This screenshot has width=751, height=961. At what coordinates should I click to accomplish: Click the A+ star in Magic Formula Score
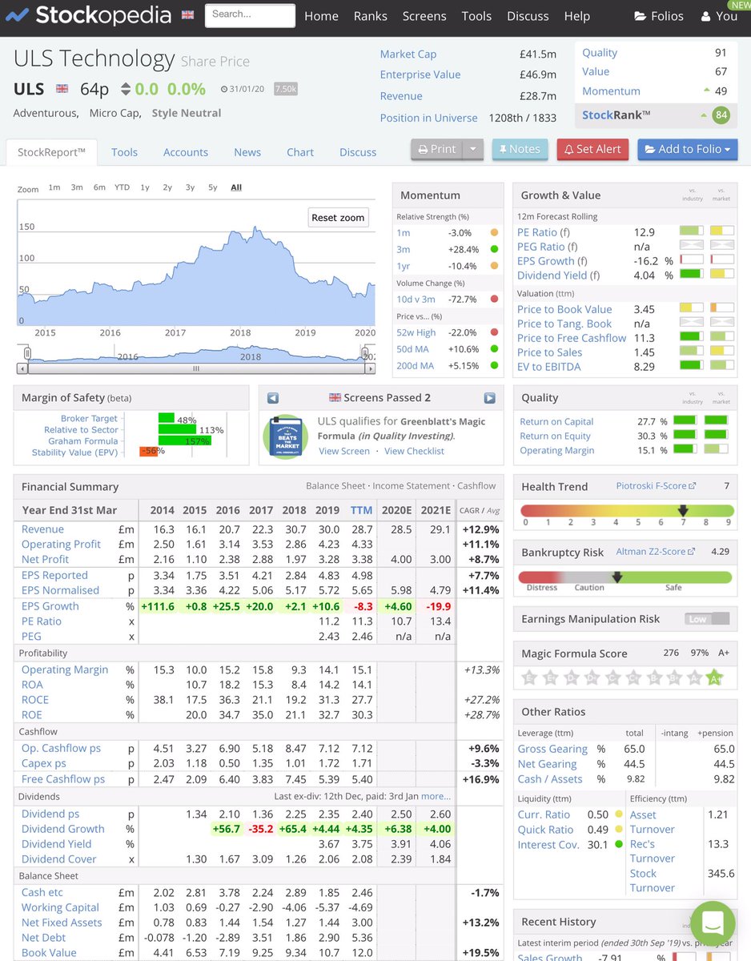point(716,678)
